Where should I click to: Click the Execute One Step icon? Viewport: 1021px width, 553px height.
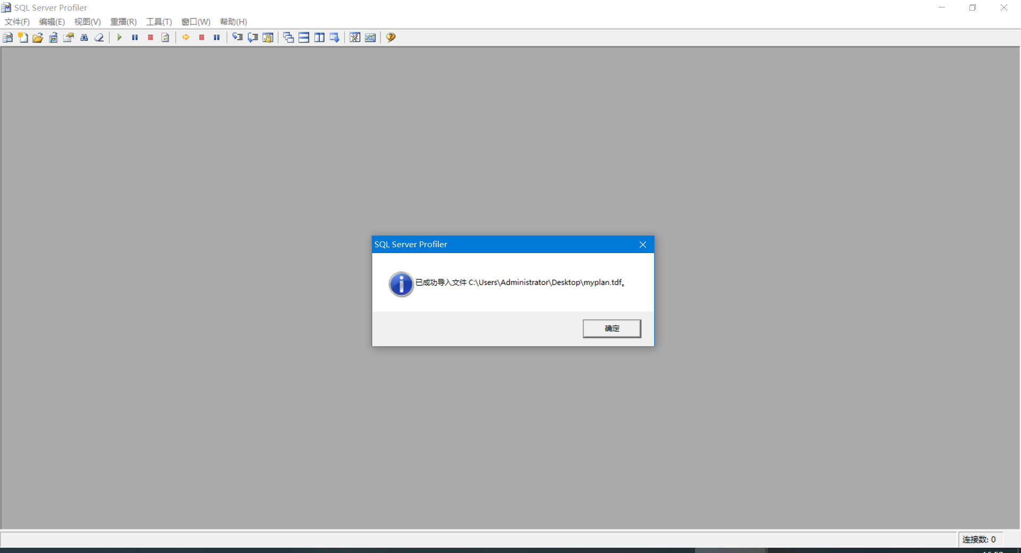click(238, 37)
